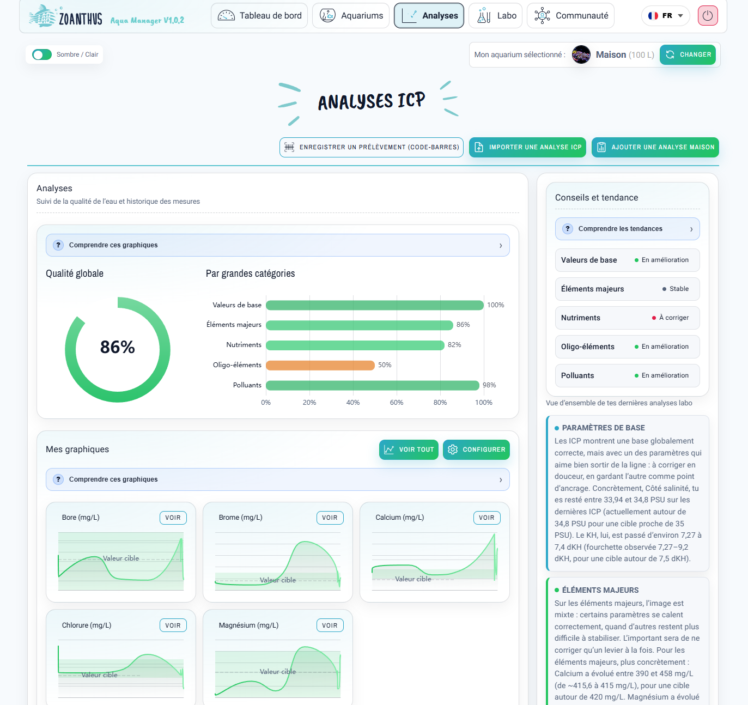Click the Calcium (mg/L) chart graph
The image size is (748, 705).
(435, 561)
